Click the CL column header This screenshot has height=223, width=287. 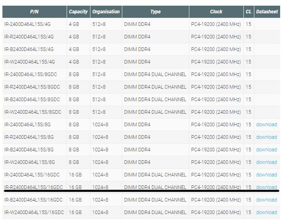(249, 12)
